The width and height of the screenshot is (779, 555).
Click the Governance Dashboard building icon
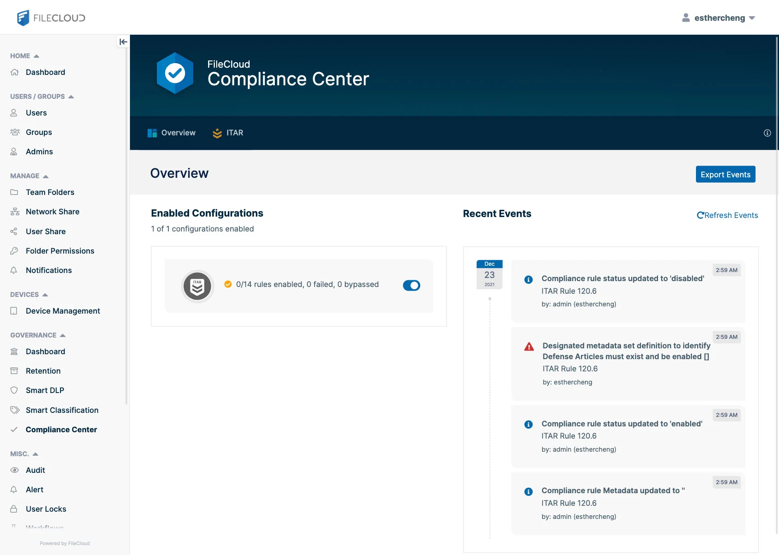14,351
